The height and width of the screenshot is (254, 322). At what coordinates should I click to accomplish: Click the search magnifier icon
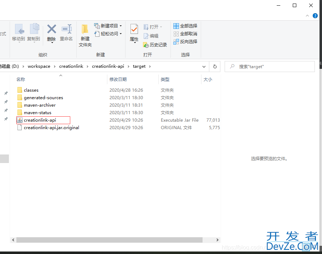click(232, 66)
